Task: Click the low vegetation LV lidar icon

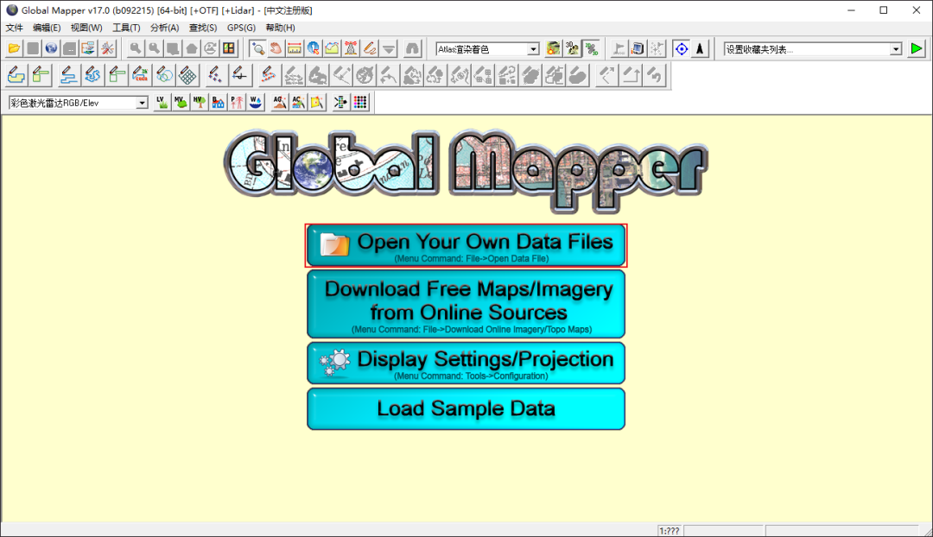Action: point(162,102)
